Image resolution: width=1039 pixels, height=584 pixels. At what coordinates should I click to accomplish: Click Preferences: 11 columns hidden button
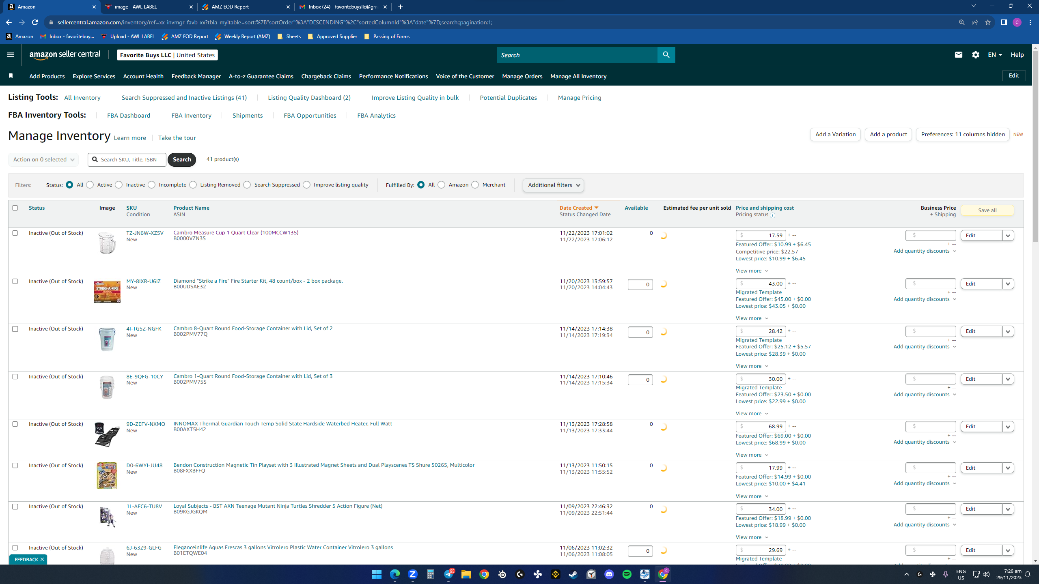coord(963,134)
